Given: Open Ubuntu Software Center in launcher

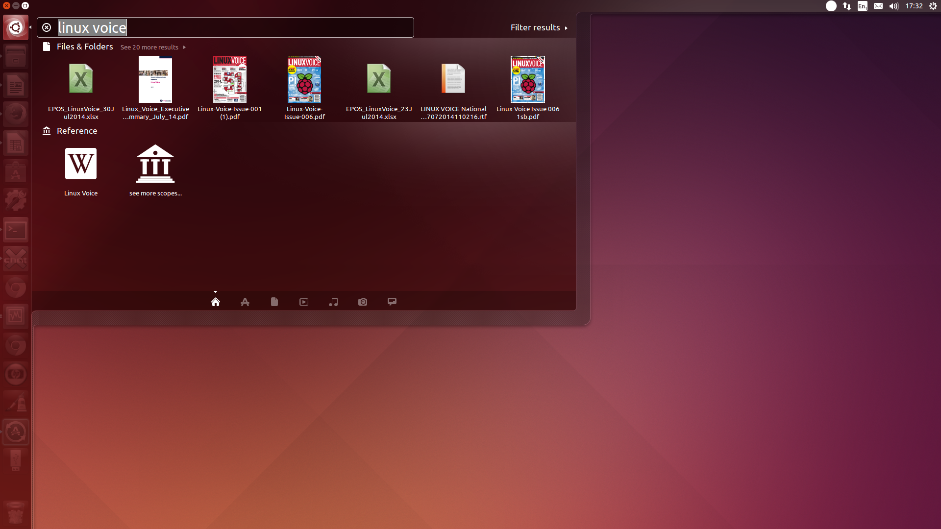Looking at the screenshot, I should point(16,172).
